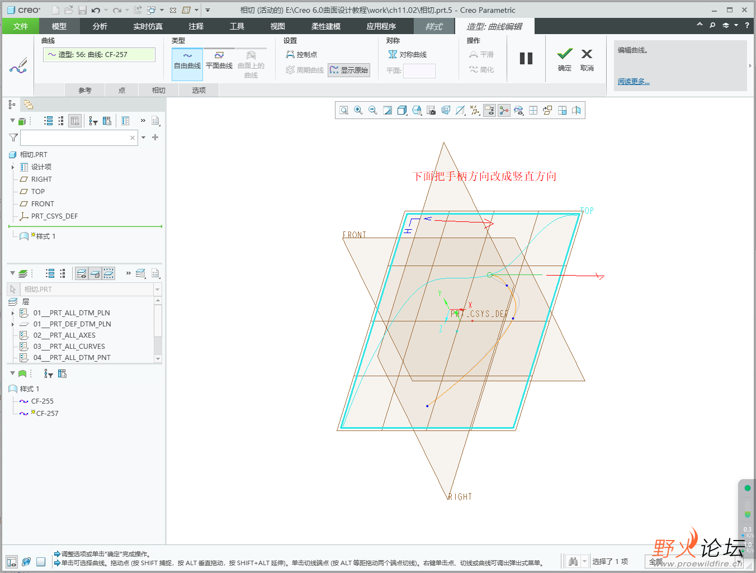Open the 参考 references panel tab
The image size is (756, 573).
pos(85,90)
